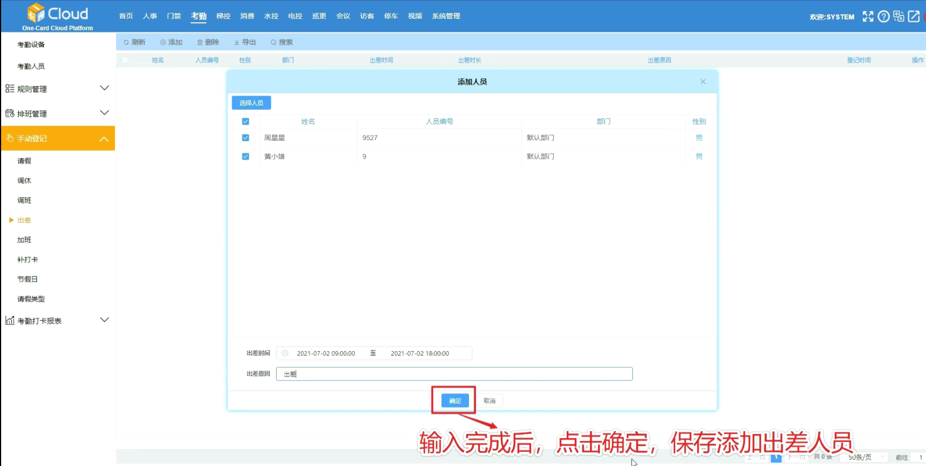Click the 确定 button to save
This screenshot has height=466, width=926.
(455, 401)
